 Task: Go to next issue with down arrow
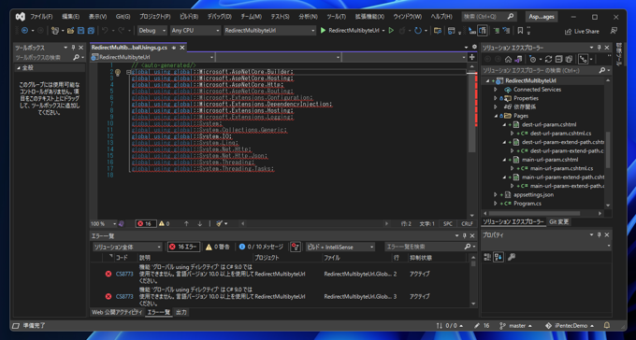(x=199, y=223)
